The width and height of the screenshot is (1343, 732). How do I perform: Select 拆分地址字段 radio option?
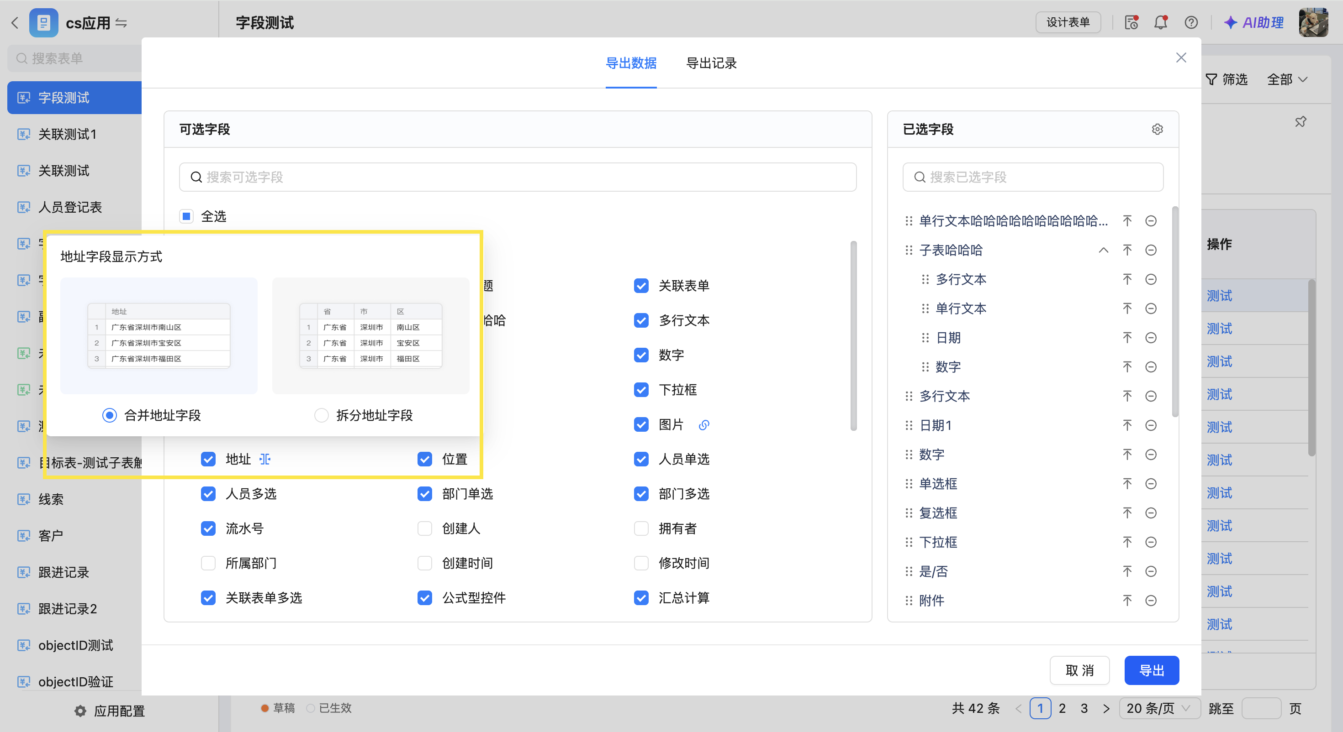click(322, 415)
